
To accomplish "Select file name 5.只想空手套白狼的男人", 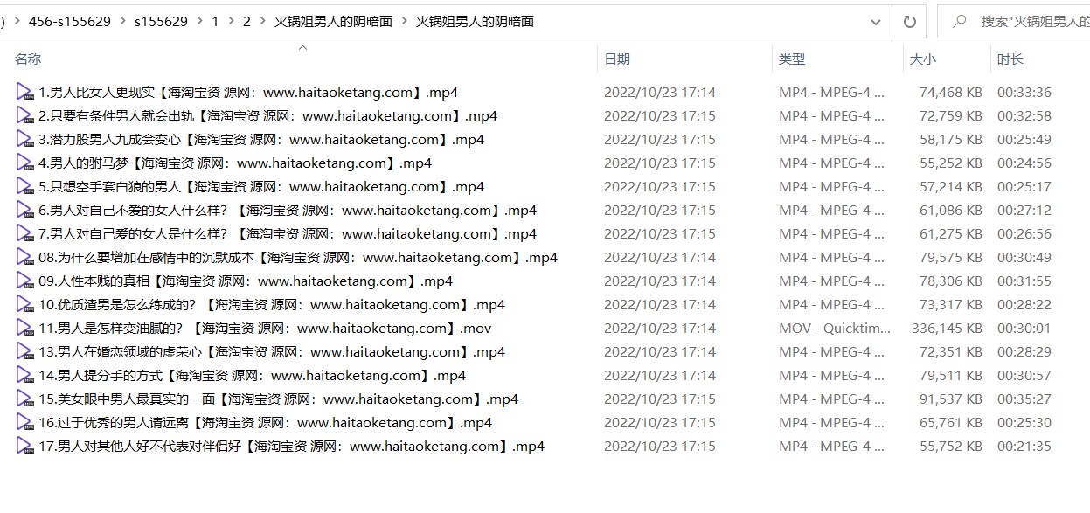I will click(261, 186).
